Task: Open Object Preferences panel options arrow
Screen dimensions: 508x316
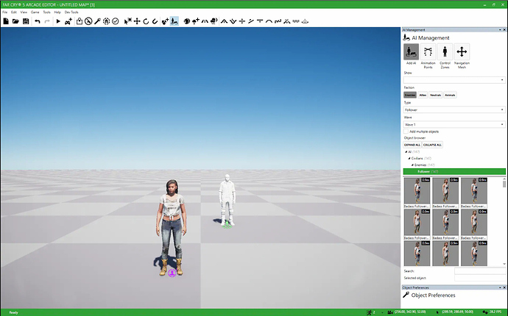Action: point(500,287)
